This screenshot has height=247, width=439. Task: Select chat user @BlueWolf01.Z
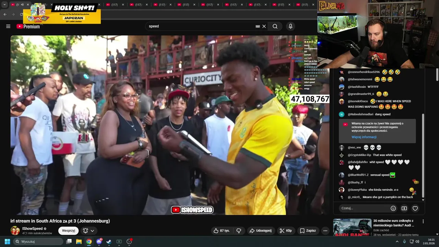pyautogui.click(x=358, y=175)
